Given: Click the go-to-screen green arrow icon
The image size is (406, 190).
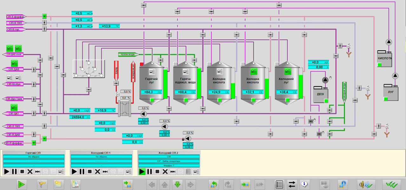Looking at the screenshot, I should coord(245,184).
